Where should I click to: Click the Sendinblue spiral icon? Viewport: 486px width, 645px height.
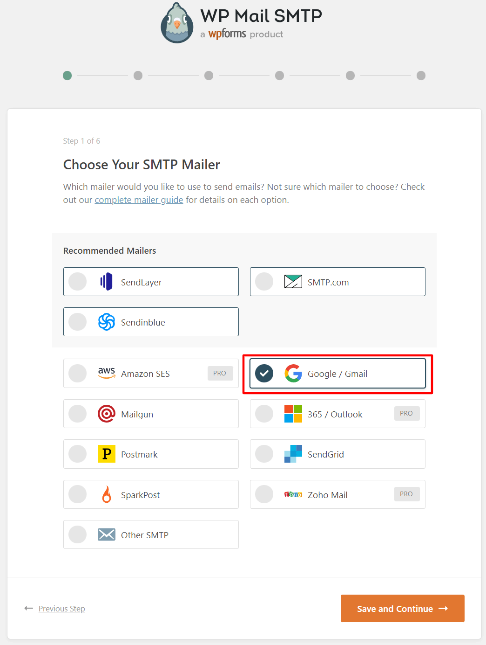[x=106, y=322]
